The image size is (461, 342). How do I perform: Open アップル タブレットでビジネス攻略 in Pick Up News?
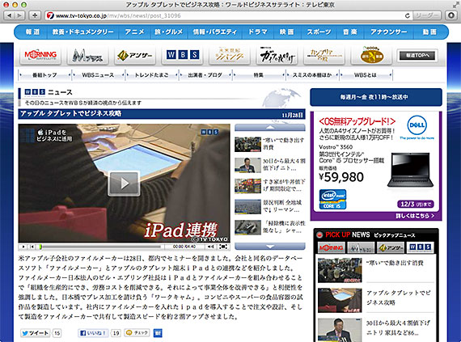click(x=376, y=300)
